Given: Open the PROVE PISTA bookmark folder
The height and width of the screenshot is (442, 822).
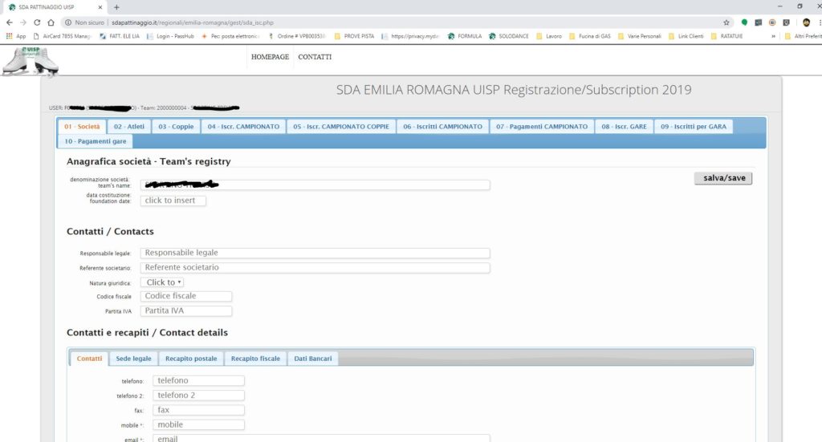Looking at the screenshot, I should coord(354,36).
